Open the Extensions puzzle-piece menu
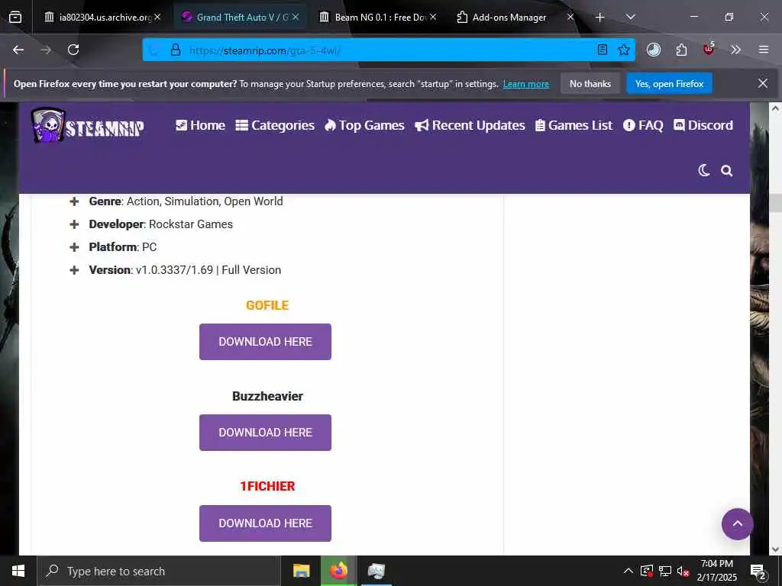This screenshot has width=782, height=586. coord(681,50)
